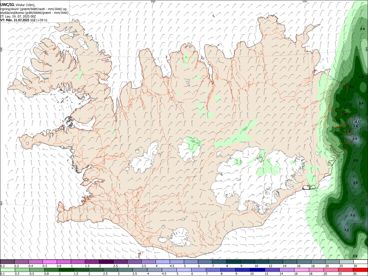Select the pale gray 25 swatch in the top legend row
This screenshot has height=276, width=368.
coord(346,262)
